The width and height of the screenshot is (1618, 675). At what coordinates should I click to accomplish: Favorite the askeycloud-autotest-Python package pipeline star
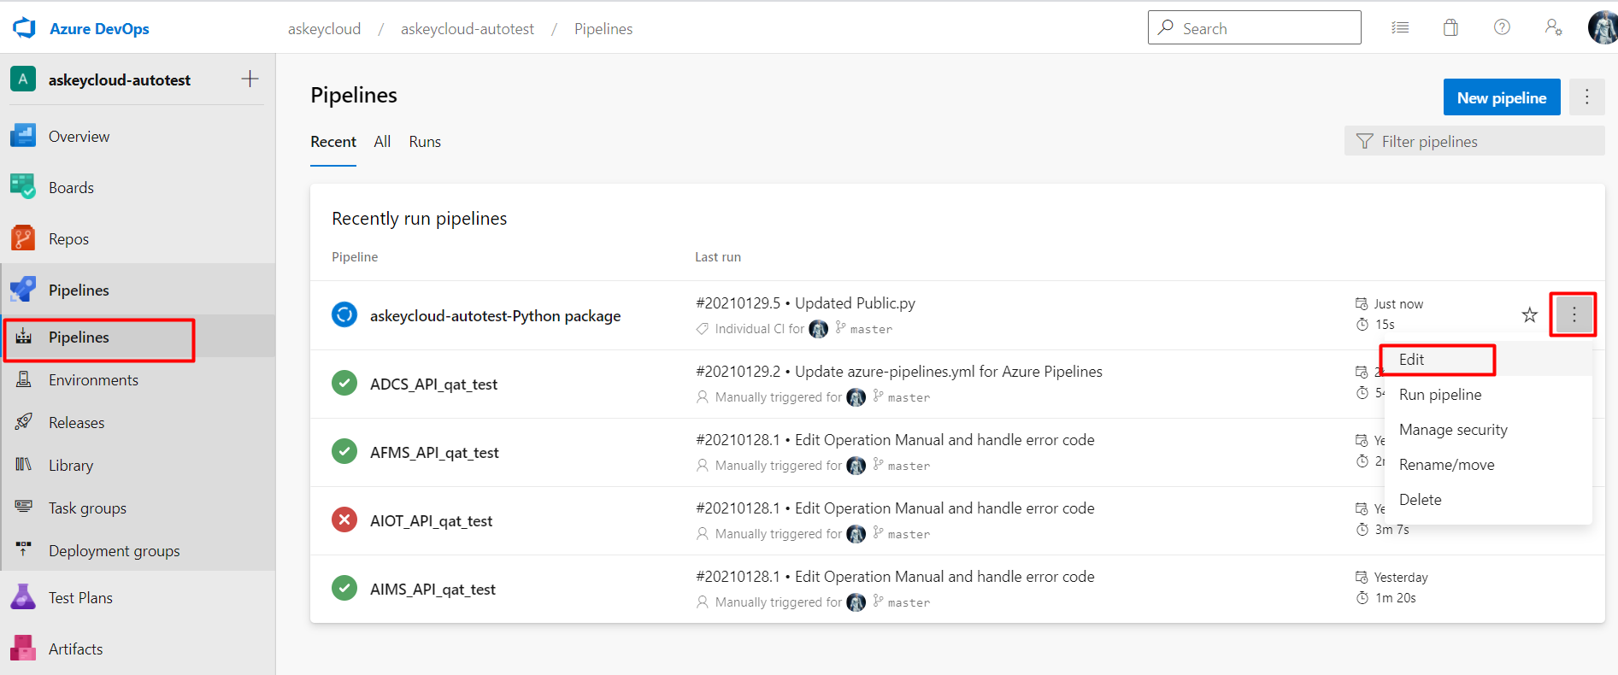click(x=1530, y=315)
